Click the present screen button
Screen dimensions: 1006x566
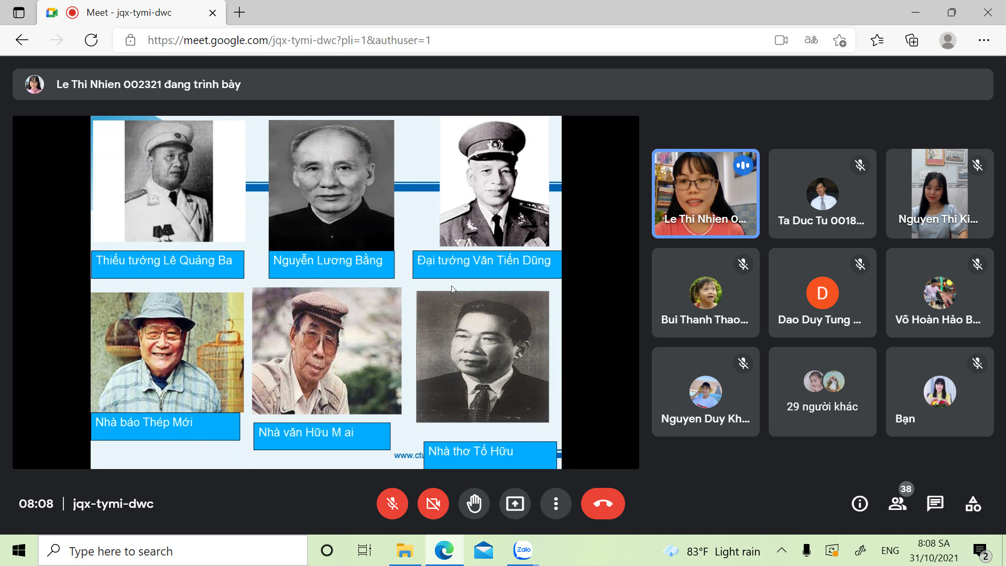click(x=515, y=504)
